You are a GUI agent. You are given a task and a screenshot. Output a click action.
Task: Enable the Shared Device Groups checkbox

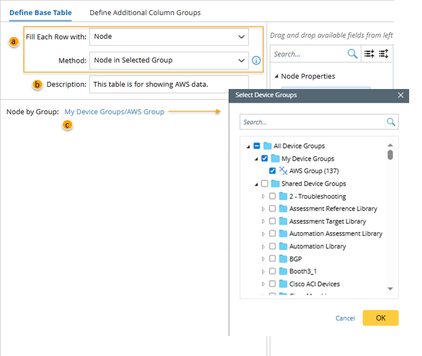click(265, 184)
